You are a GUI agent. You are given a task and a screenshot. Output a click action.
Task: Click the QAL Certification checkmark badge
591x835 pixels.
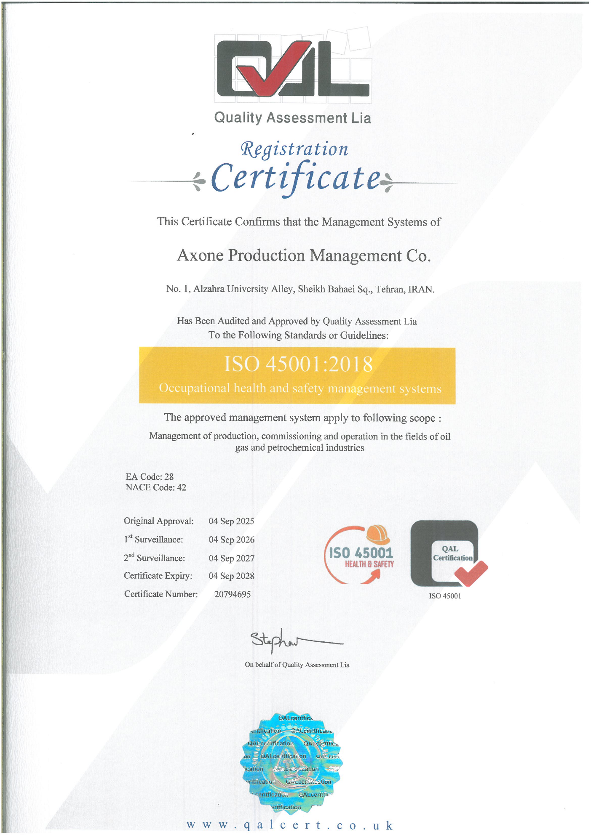click(x=448, y=554)
